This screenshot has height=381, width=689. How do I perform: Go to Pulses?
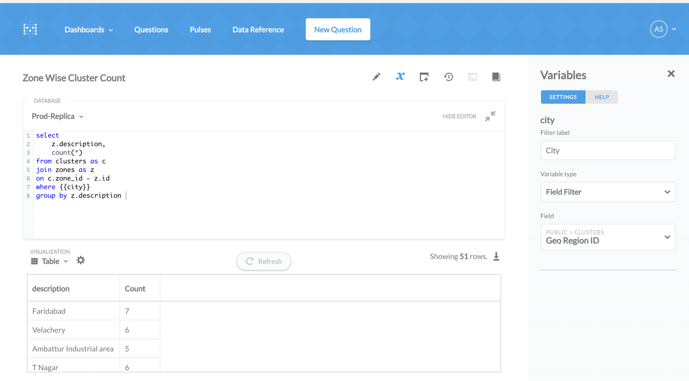coord(200,30)
